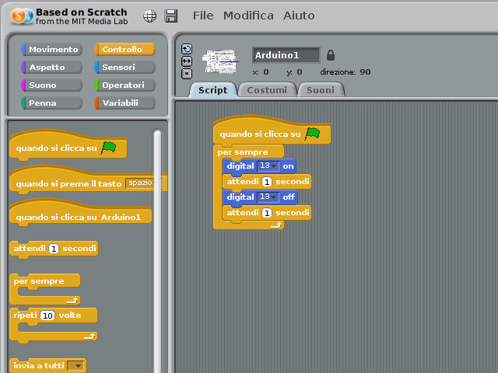Click green flag in script's top block
The width and height of the screenshot is (498, 373).
pyautogui.click(x=313, y=134)
